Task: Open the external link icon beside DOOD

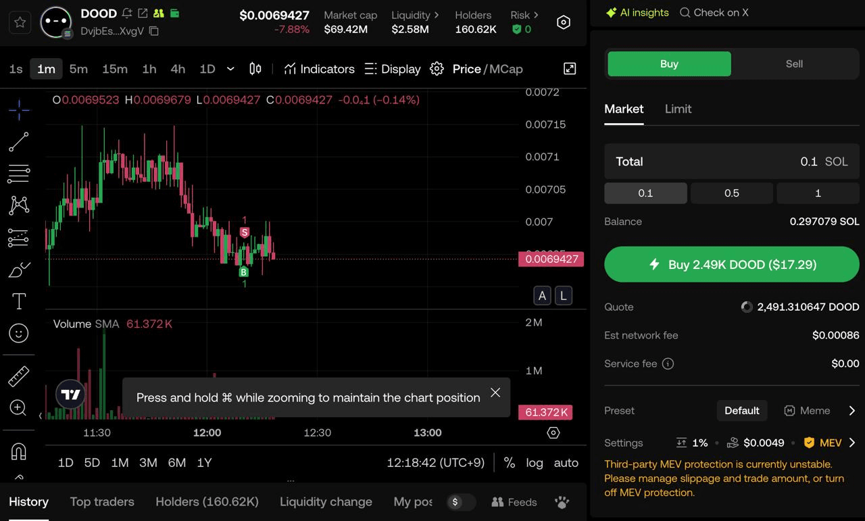Action: [143, 13]
